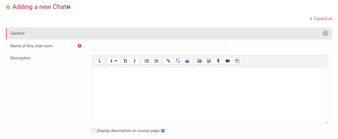Show more editor toolbar buttons
Image resolution: width=338 pixels, height=139 pixels.
[x=99, y=61]
